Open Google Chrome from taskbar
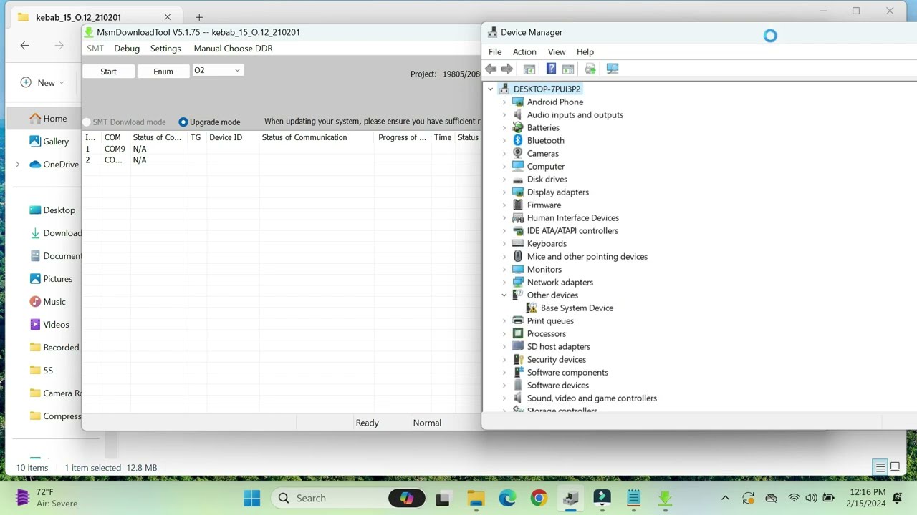 (539, 498)
